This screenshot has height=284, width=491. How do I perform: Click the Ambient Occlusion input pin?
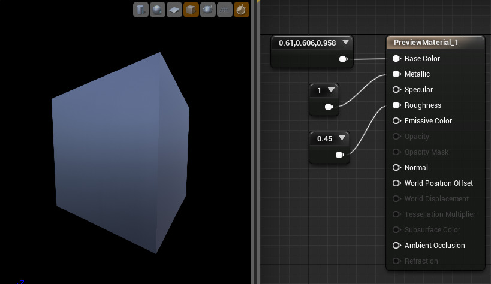pyautogui.click(x=397, y=245)
